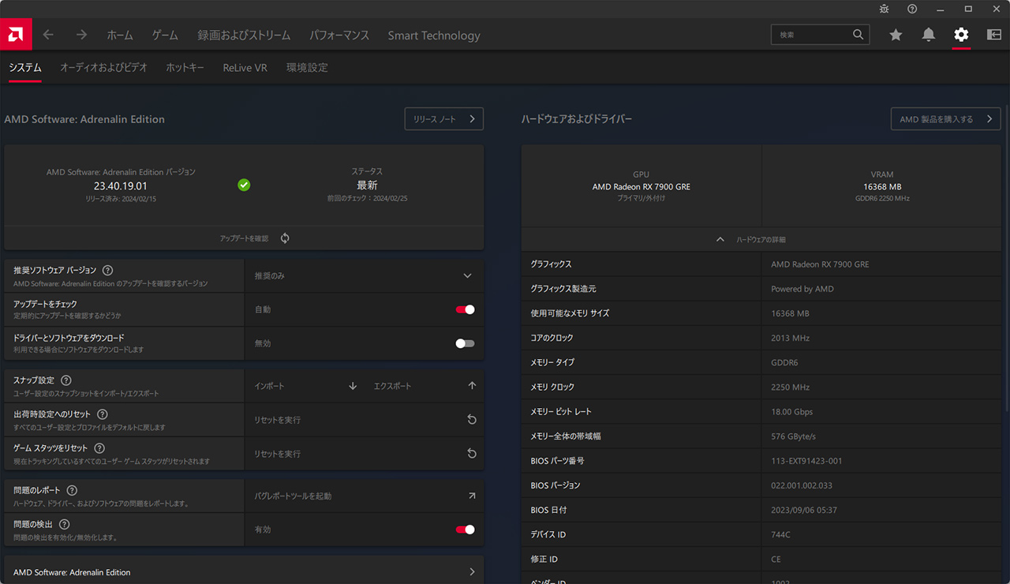Viewport: 1010px width, 584px height.
Task: Click BIOS 日付 value 2023/09/06 05:37
Action: [x=803, y=510]
